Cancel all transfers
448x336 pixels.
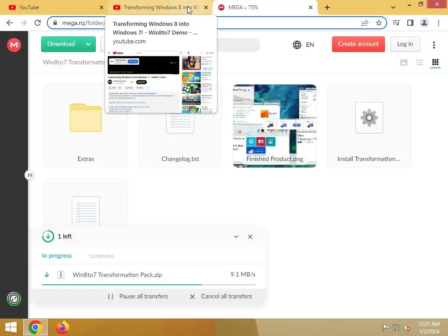(221, 297)
